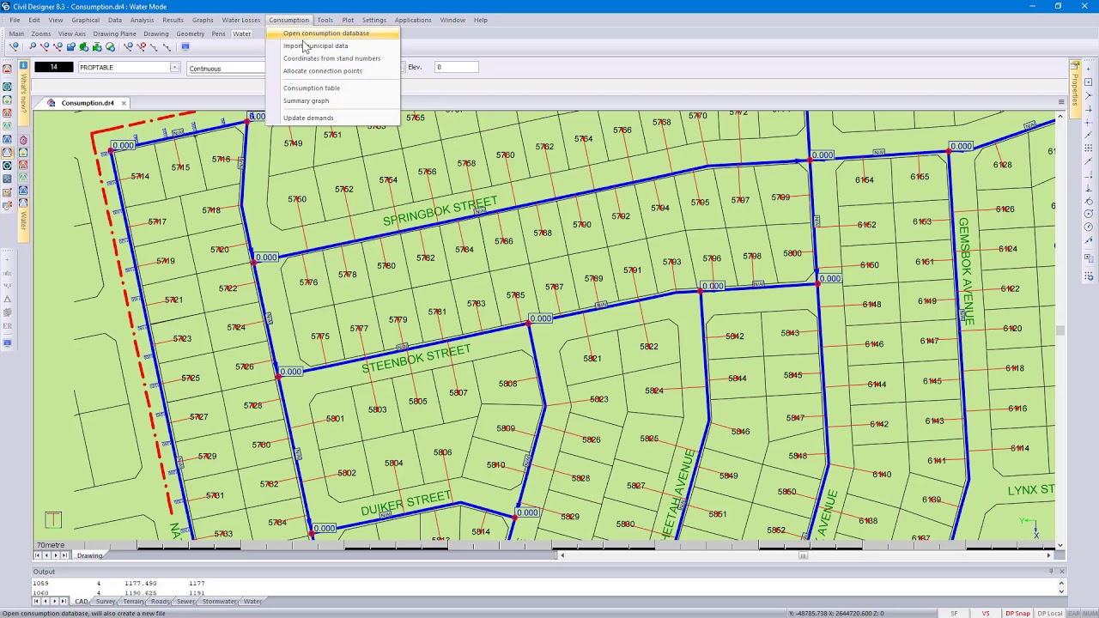The width and height of the screenshot is (1099, 618).
Task: Toggle DP Local in the status bar
Action: [x=1049, y=613]
